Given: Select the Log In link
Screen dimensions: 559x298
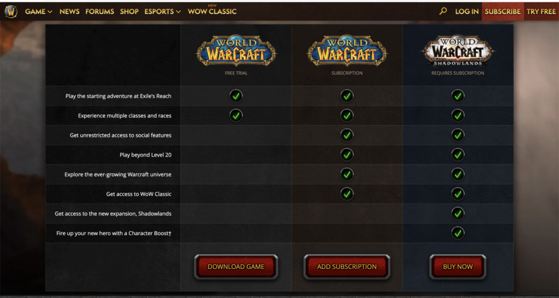Looking at the screenshot, I should pos(467,11).
